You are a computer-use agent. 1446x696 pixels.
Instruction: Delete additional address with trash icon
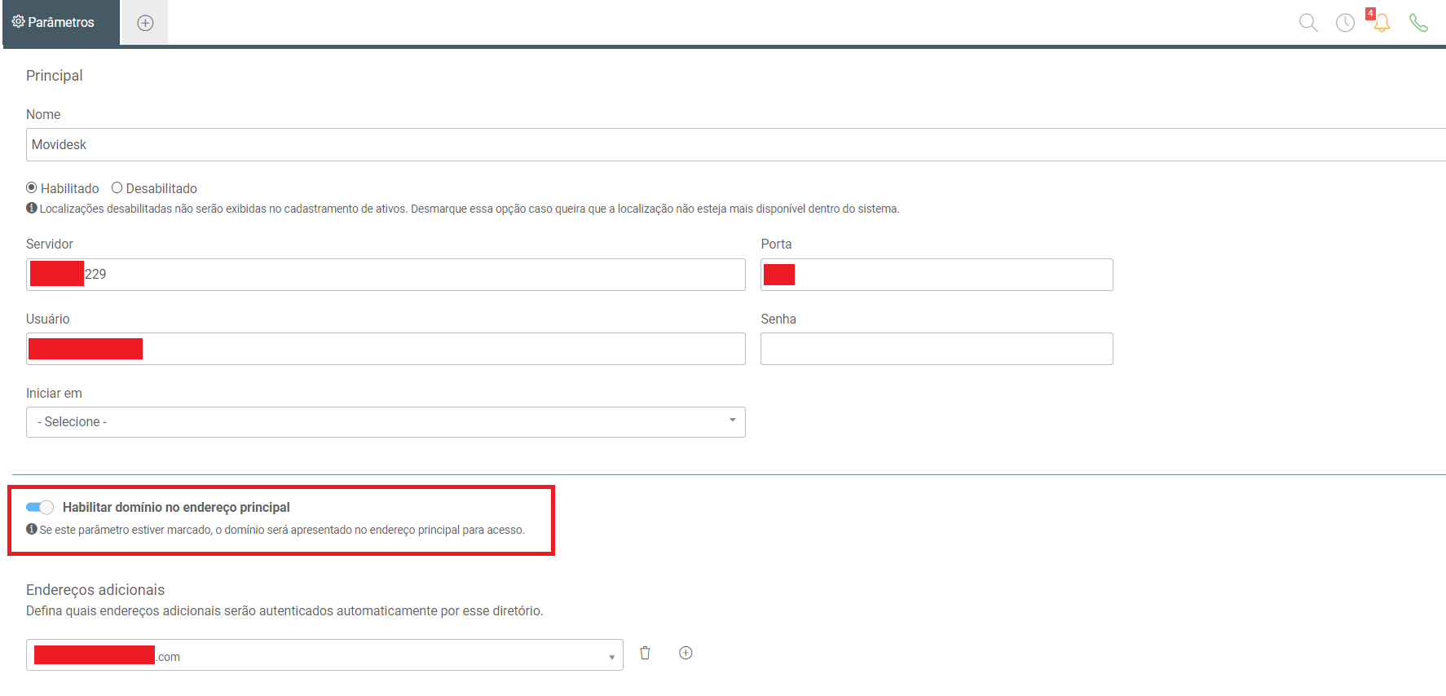(645, 653)
